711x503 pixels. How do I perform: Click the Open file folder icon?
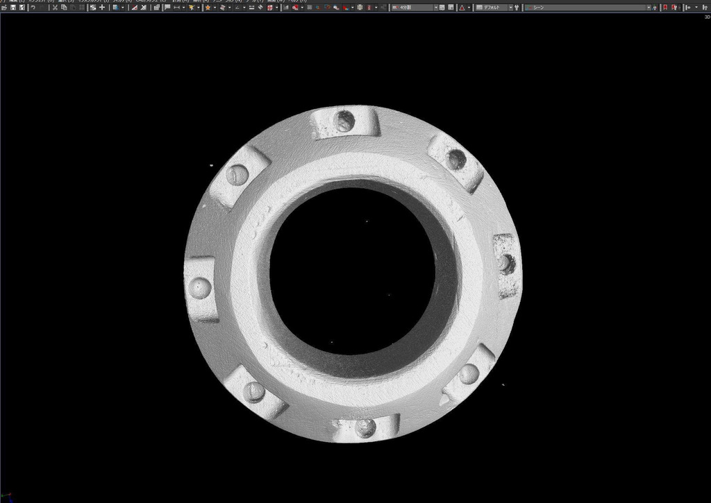[4, 8]
